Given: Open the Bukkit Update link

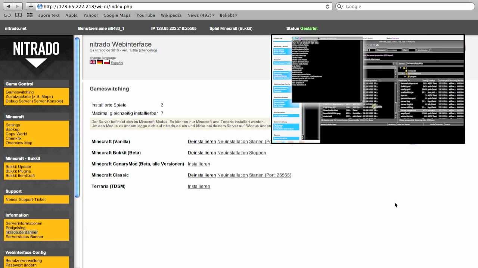Looking at the screenshot, I should tap(18, 167).
